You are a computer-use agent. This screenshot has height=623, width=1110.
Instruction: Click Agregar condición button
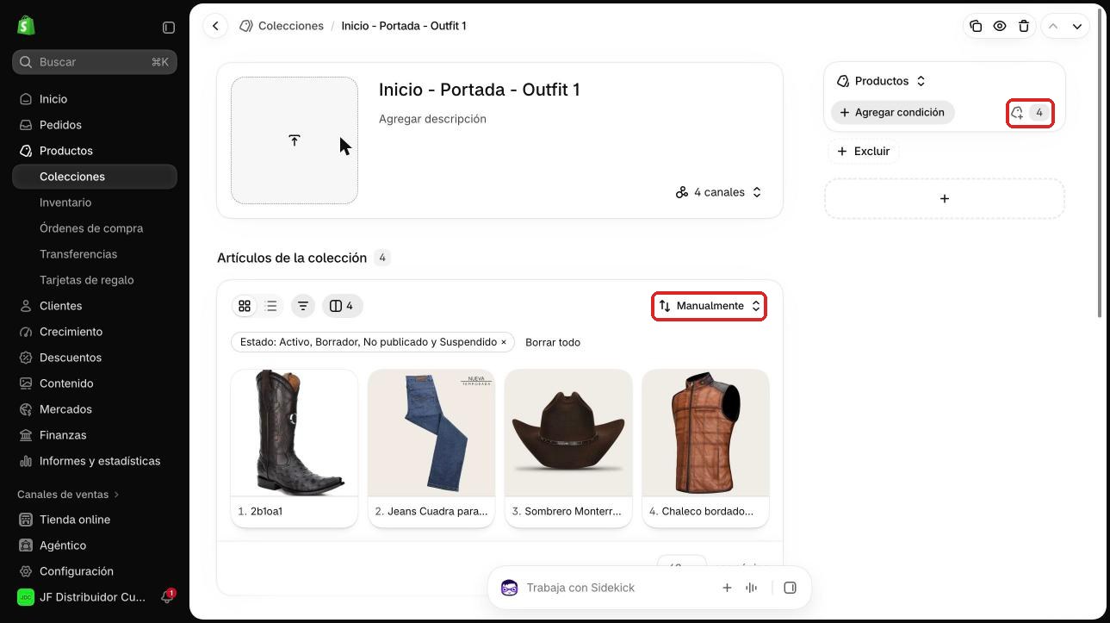892,113
